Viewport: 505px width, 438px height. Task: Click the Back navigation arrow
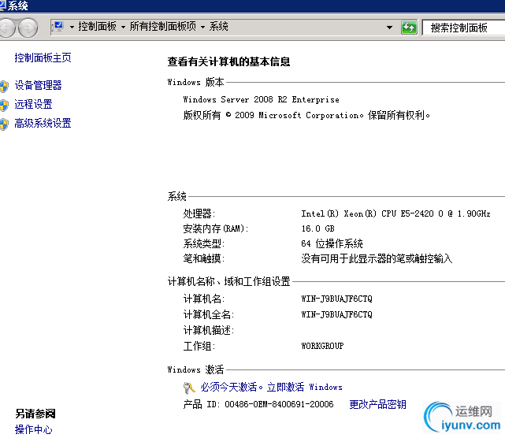pyautogui.click(x=6, y=28)
